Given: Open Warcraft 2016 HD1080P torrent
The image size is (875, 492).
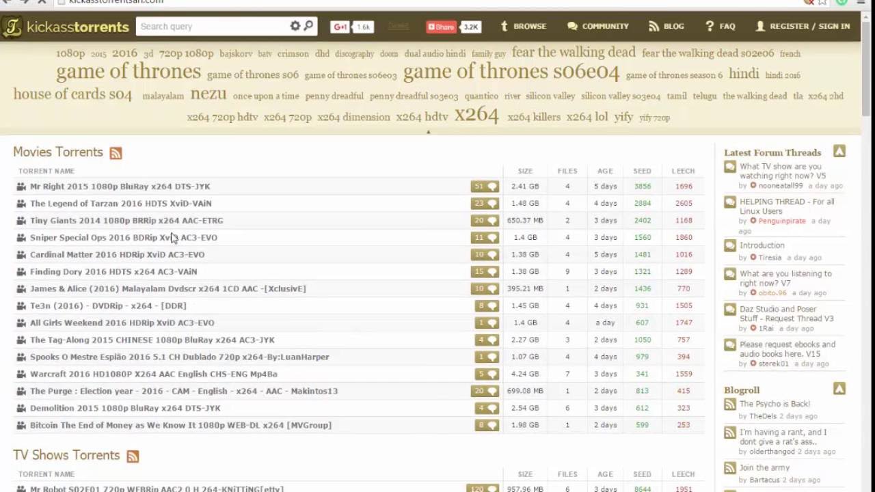Looking at the screenshot, I should click(x=154, y=374).
